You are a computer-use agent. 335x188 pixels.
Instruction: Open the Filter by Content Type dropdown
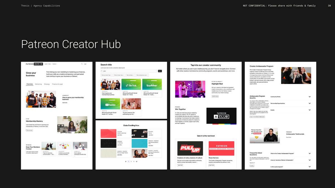click(107, 75)
